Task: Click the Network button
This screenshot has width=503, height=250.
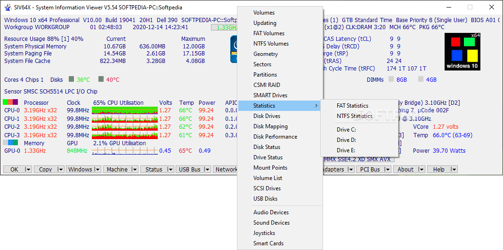Action: 225,170
